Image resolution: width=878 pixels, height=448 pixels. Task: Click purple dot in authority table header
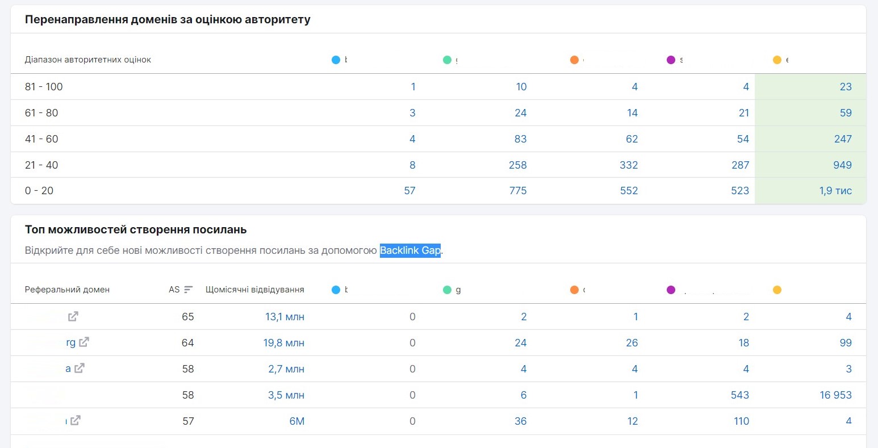[671, 60]
